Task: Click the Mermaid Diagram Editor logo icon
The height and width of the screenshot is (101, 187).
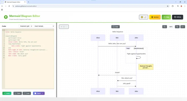Action: point(6,17)
